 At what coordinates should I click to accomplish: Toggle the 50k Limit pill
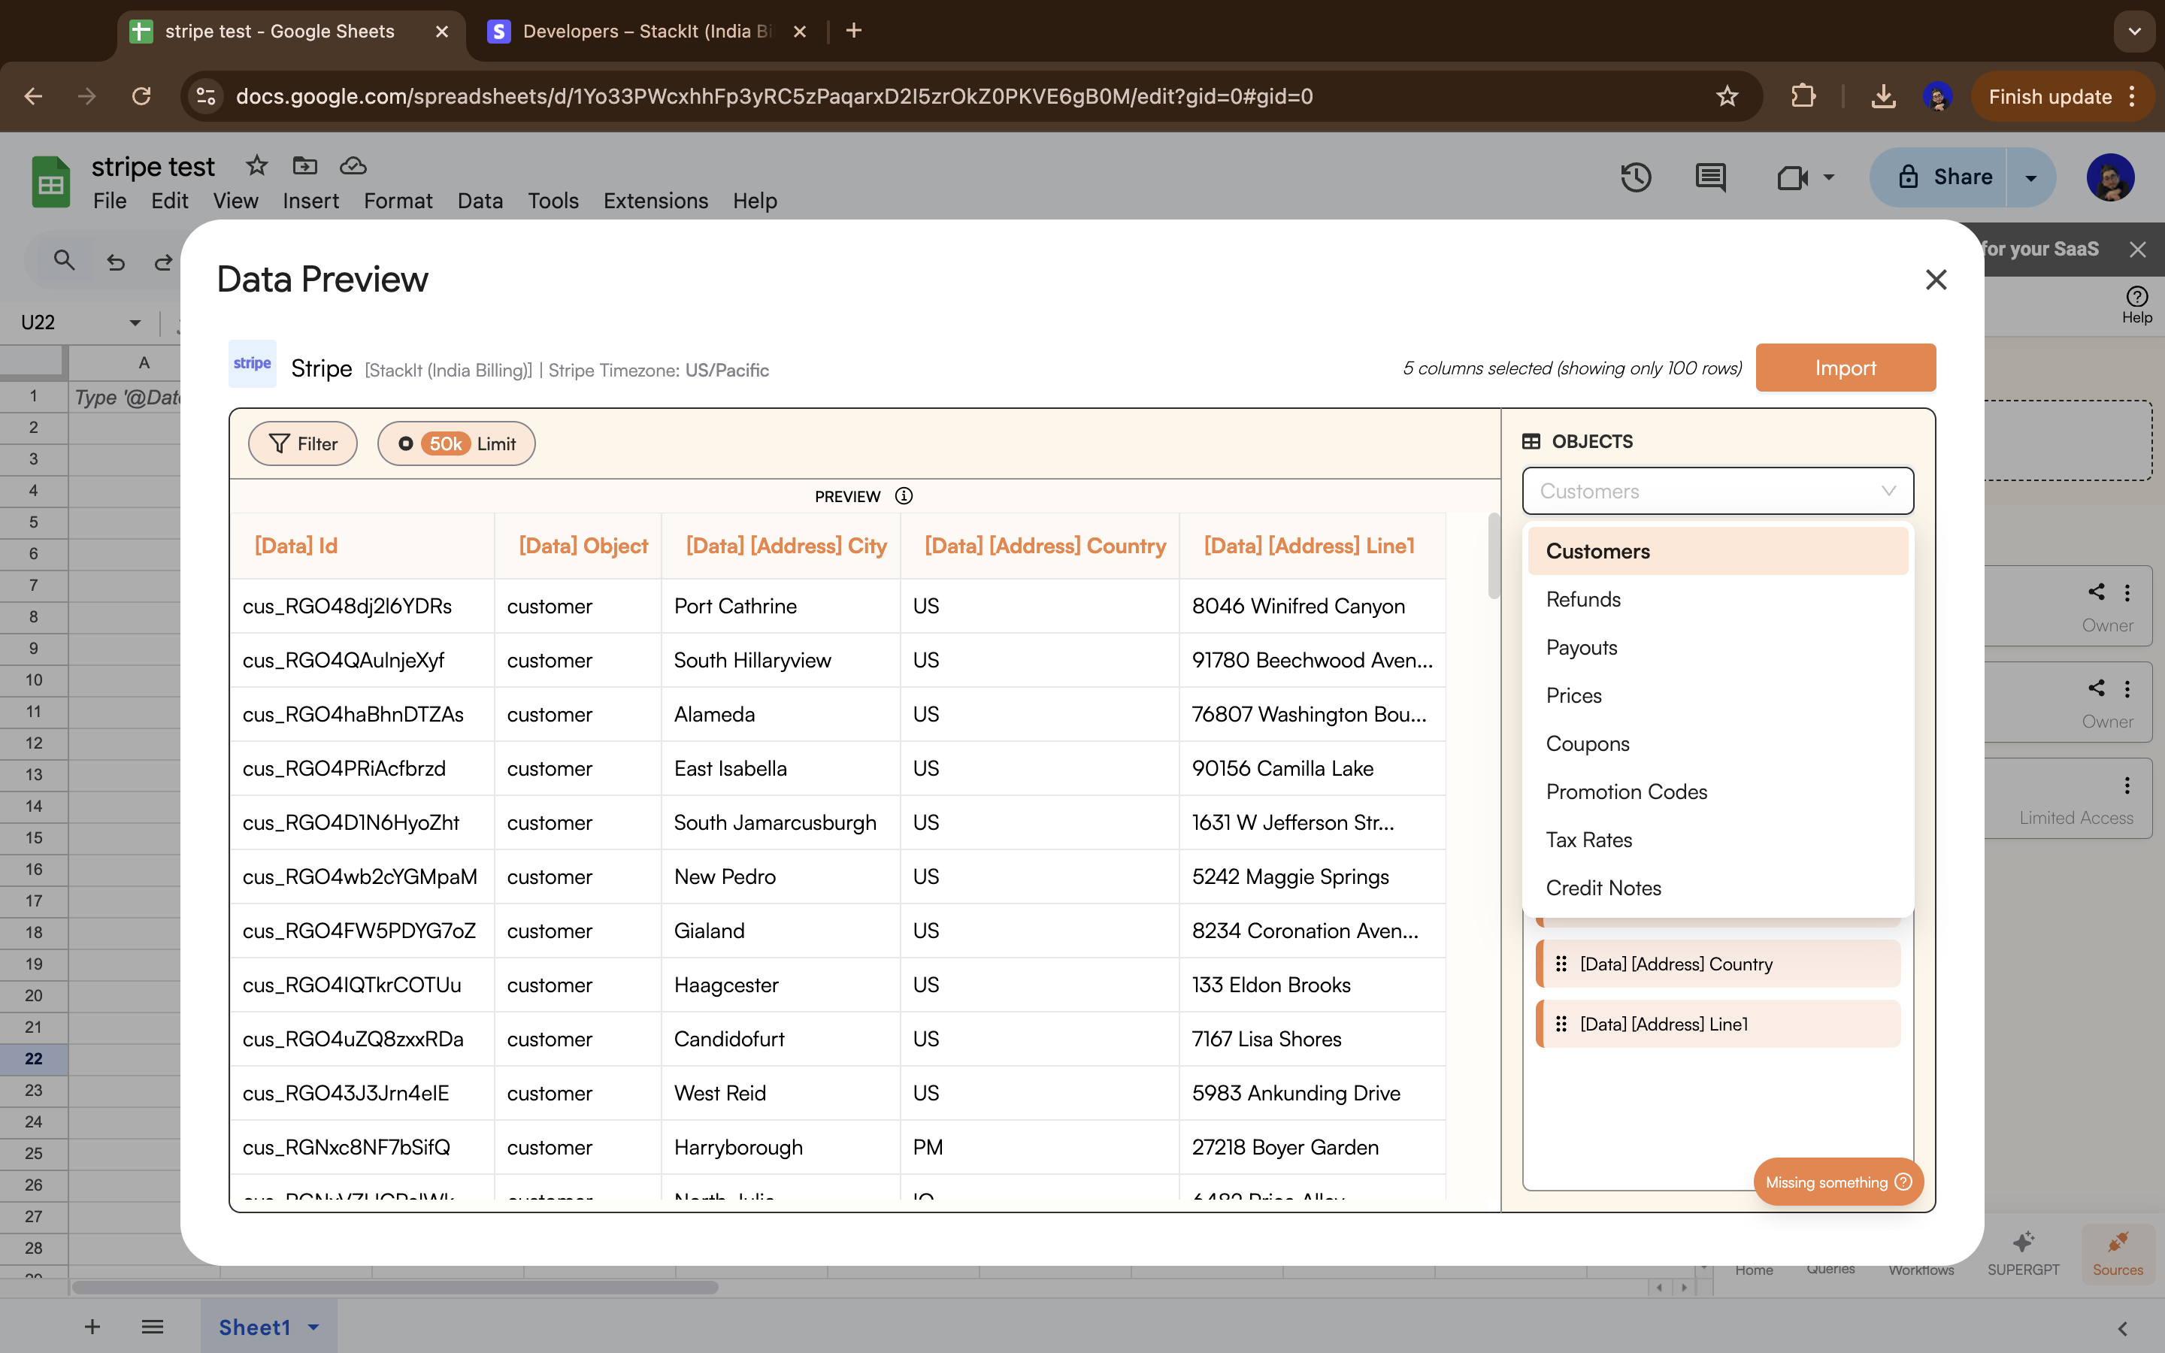coord(456,443)
